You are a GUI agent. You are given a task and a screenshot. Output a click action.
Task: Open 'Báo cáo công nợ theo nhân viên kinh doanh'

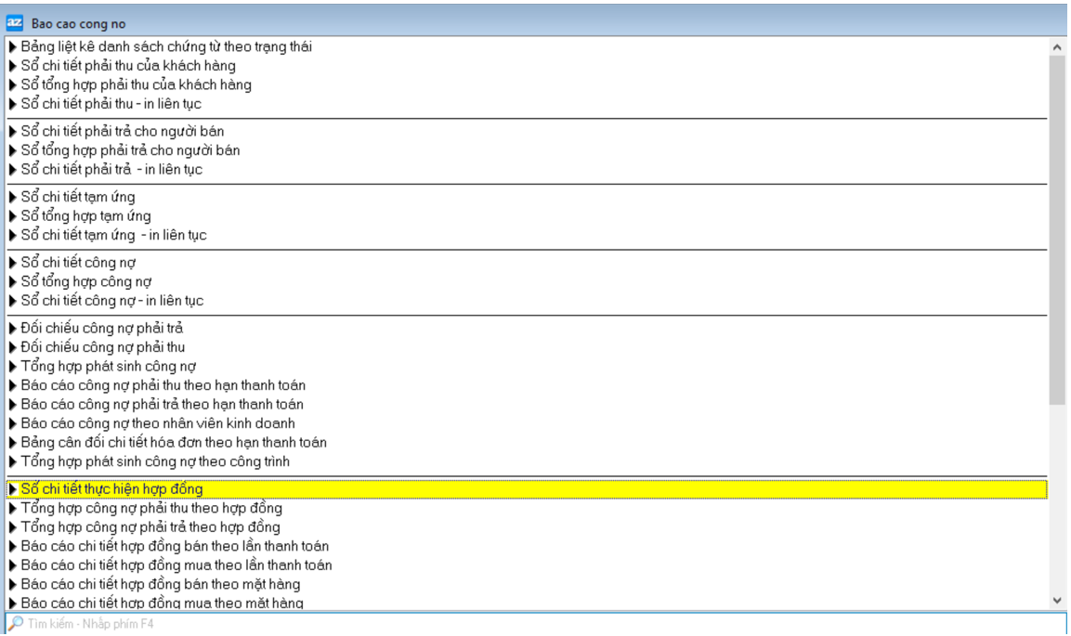[x=158, y=423]
